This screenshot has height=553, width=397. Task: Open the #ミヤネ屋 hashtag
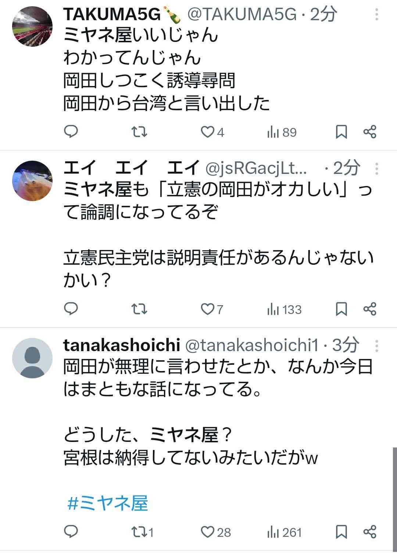pyautogui.click(x=108, y=503)
